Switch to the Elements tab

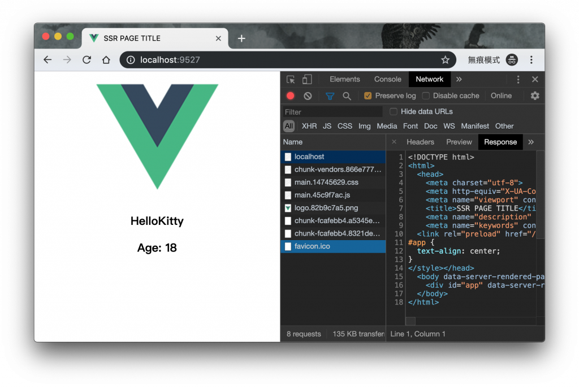click(x=344, y=79)
